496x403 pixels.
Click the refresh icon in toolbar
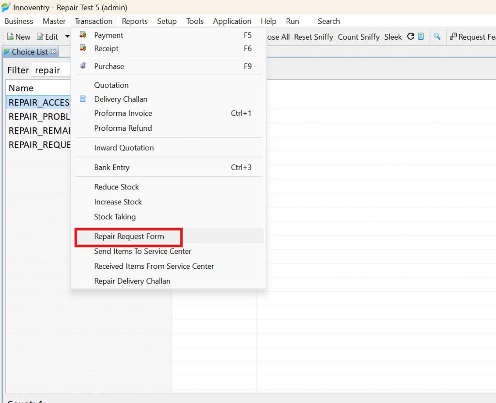[411, 37]
